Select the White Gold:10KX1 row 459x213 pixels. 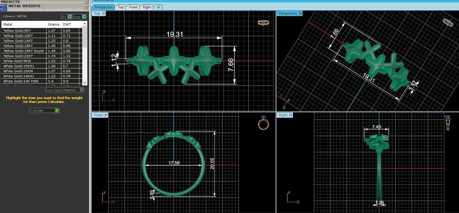[42, 66]
